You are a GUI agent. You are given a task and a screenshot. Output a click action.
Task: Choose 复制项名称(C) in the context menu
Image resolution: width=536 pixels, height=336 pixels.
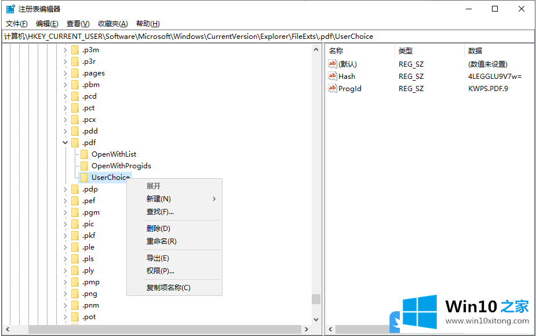[x=174, y=288]
